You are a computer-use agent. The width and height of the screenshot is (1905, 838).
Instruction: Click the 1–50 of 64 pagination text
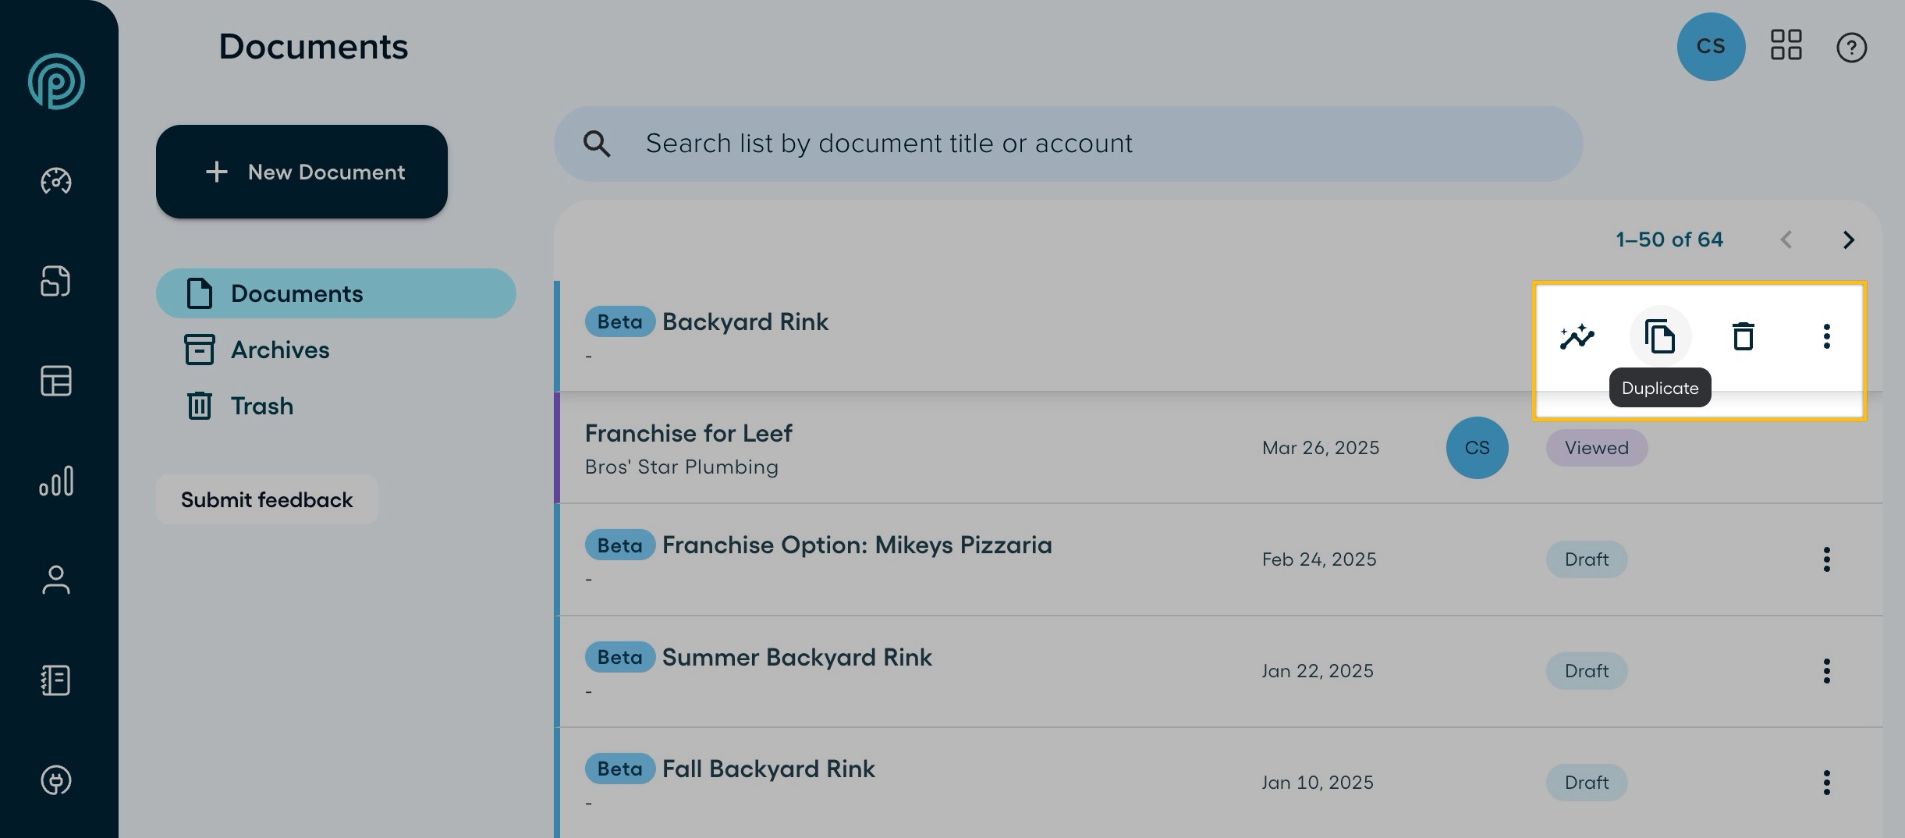[x=1669, y=240]
